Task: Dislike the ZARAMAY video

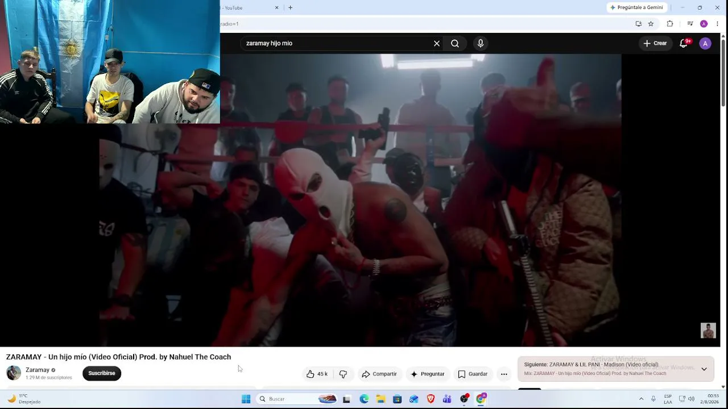Action: coord(343,374)
